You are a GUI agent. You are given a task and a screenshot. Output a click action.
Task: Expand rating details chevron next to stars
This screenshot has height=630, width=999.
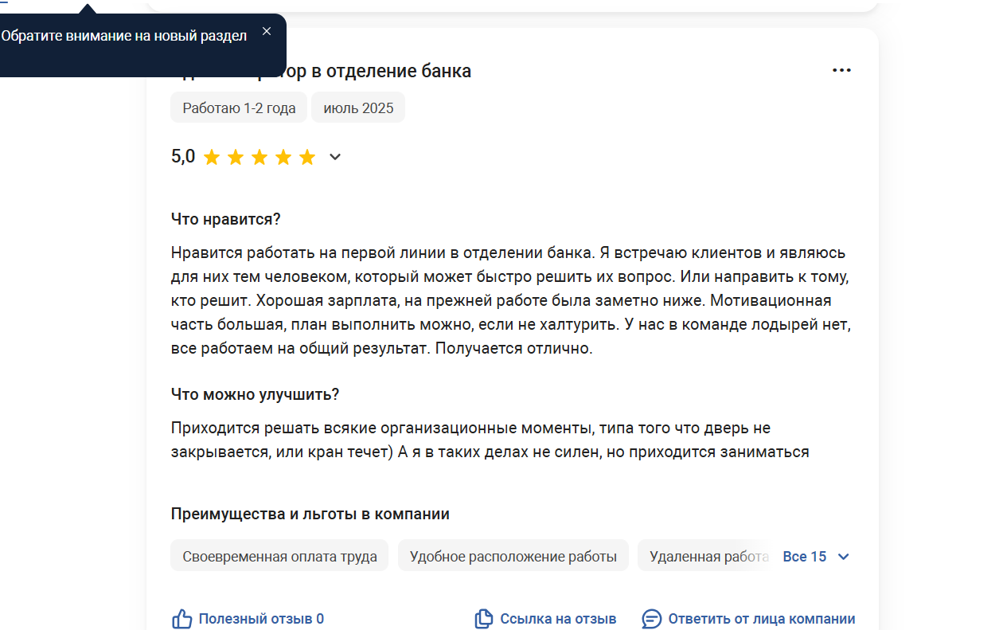point(335,157)
